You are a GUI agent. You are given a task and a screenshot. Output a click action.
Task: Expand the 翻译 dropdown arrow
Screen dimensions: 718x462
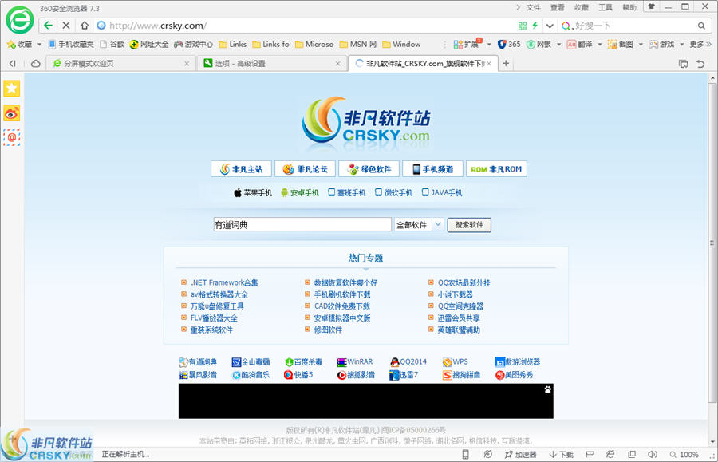[x=599, y=45]
